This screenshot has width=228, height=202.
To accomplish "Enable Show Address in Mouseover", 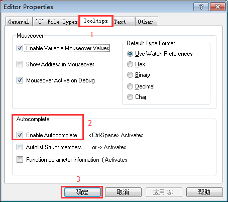I will coord(20,64).
